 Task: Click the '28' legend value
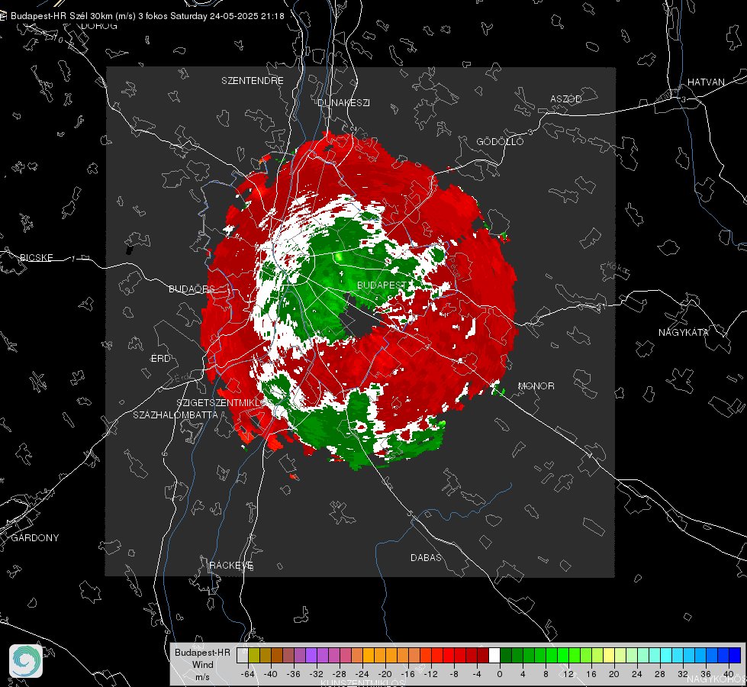(660, 674)
